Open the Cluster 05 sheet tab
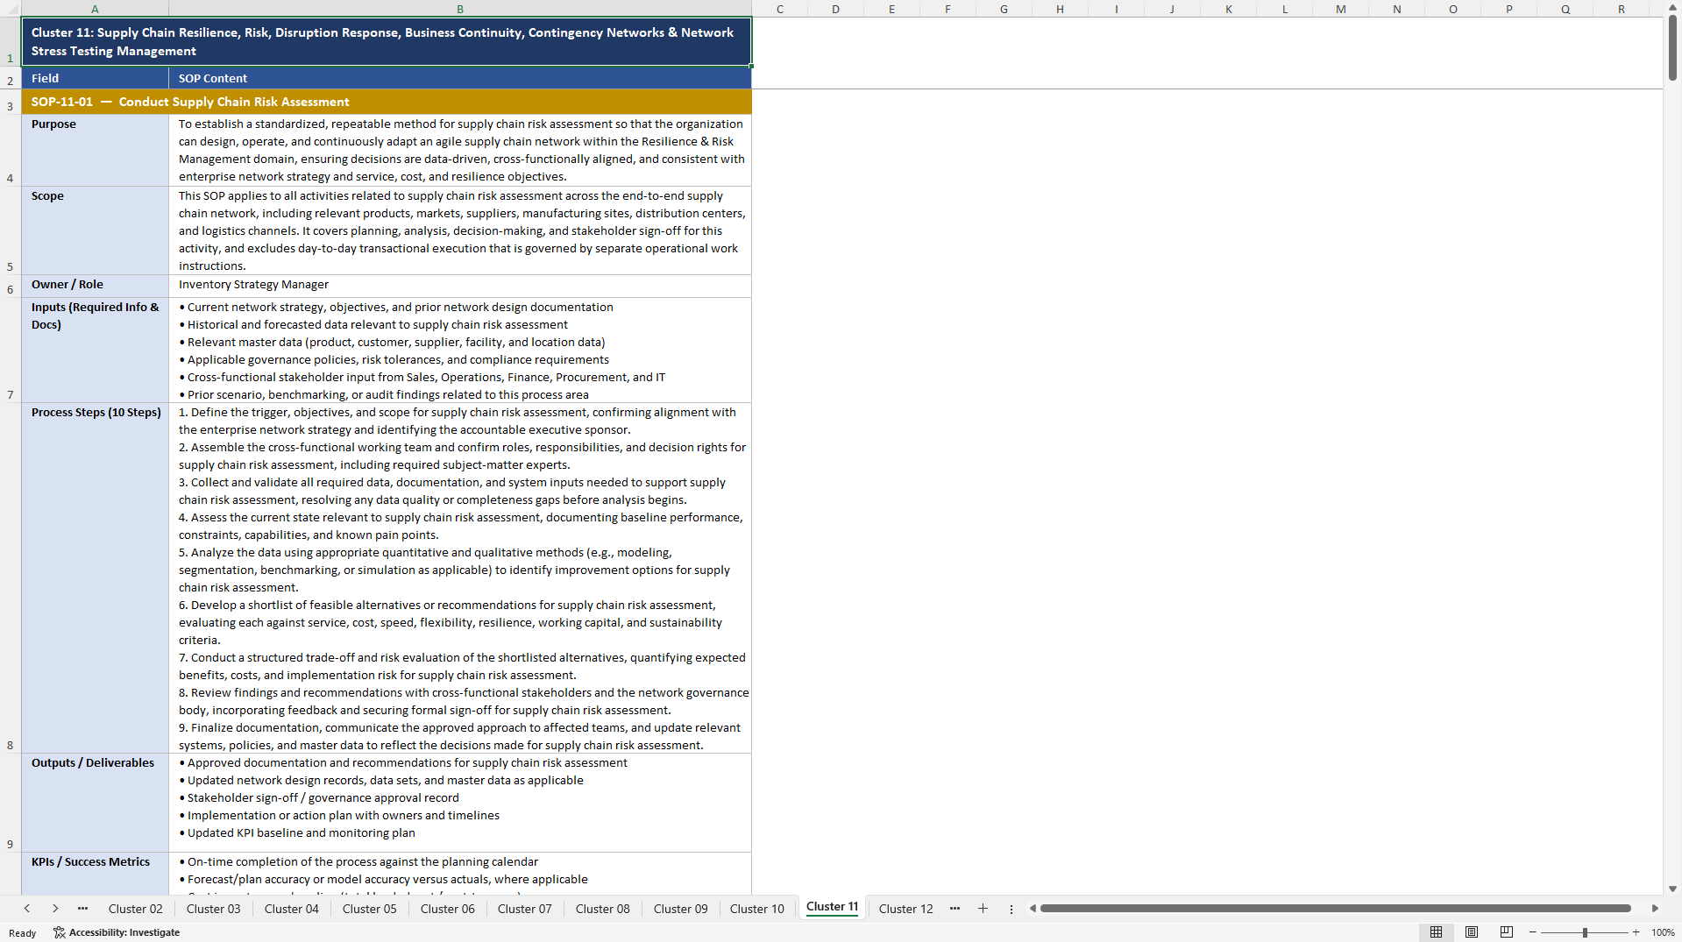 click(369, 909)
